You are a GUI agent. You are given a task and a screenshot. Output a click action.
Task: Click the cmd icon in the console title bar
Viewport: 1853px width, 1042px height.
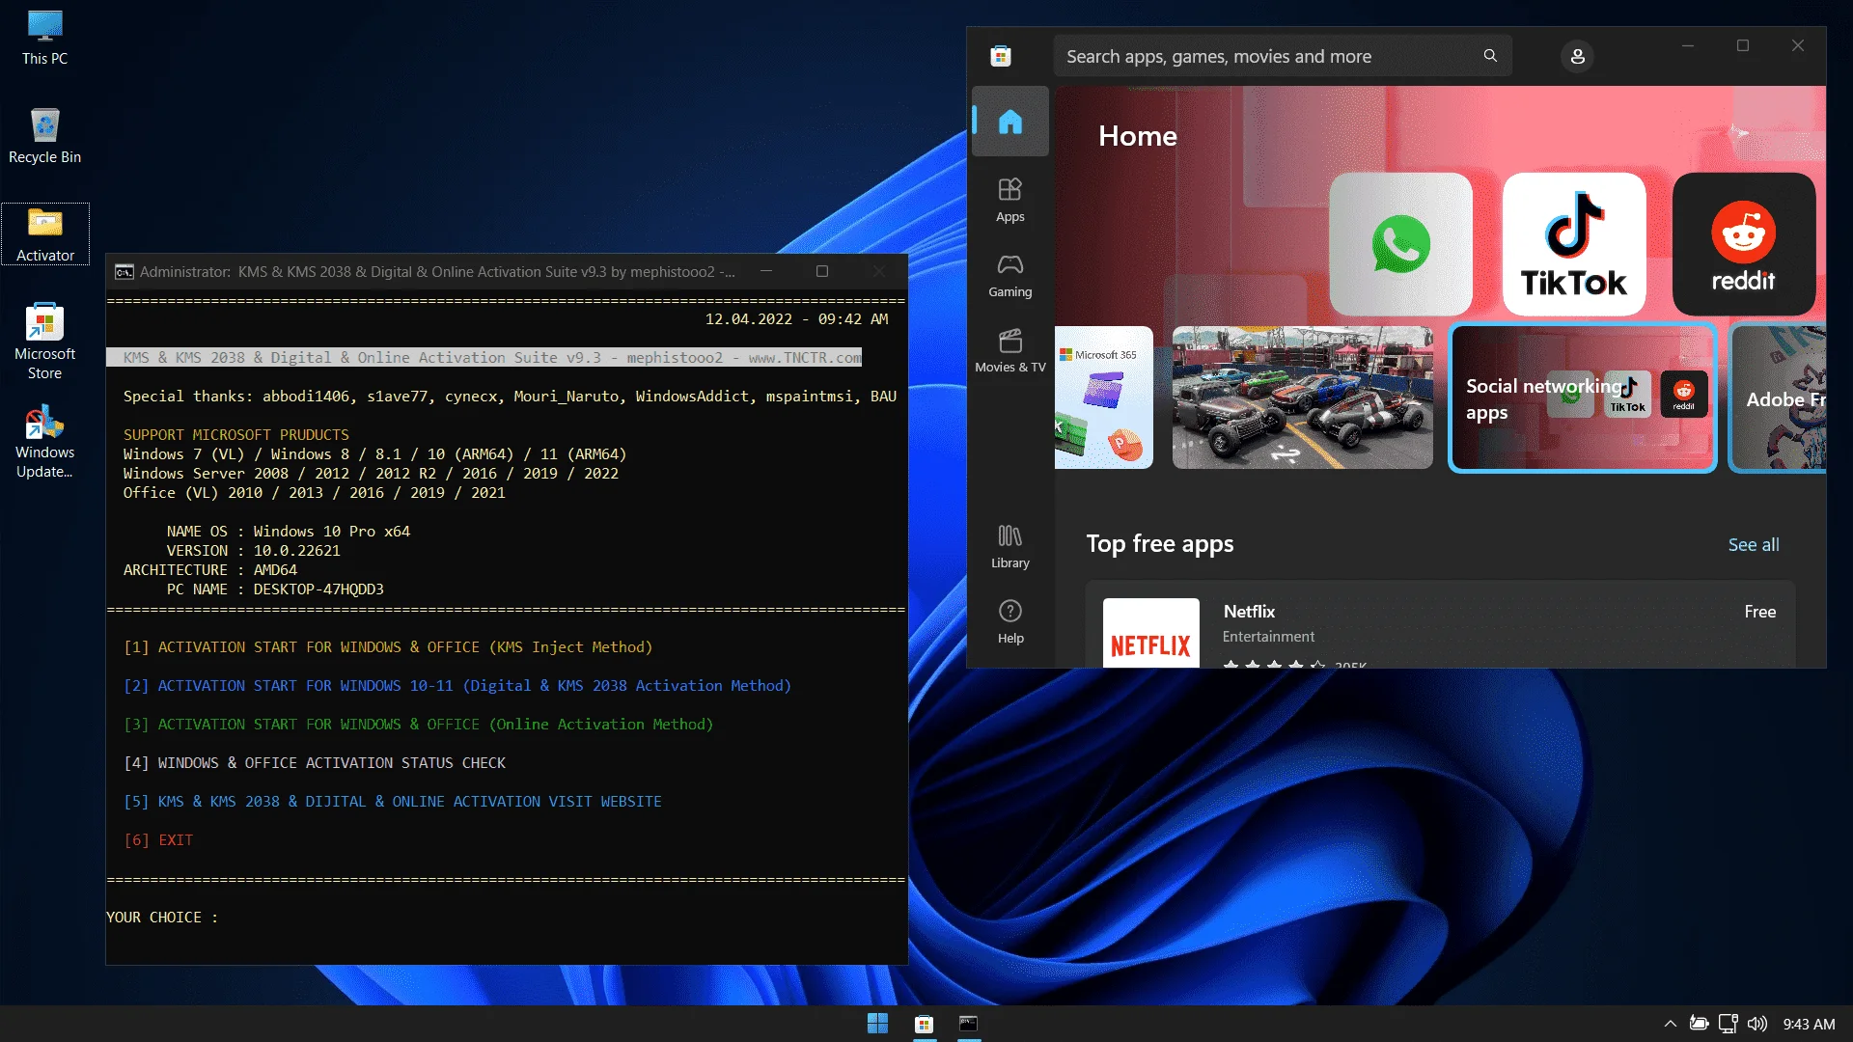(124, 272)
